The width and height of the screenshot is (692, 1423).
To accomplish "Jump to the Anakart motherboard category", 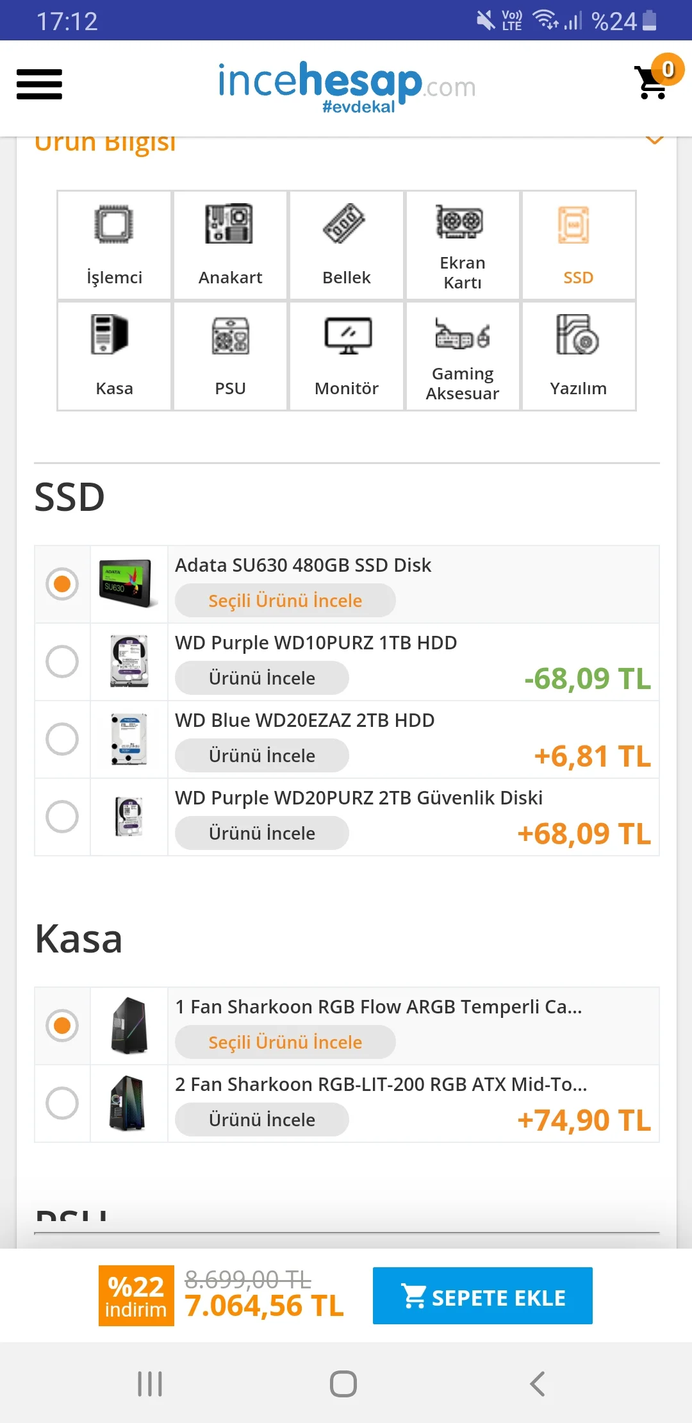I will [x=230, y=245].
